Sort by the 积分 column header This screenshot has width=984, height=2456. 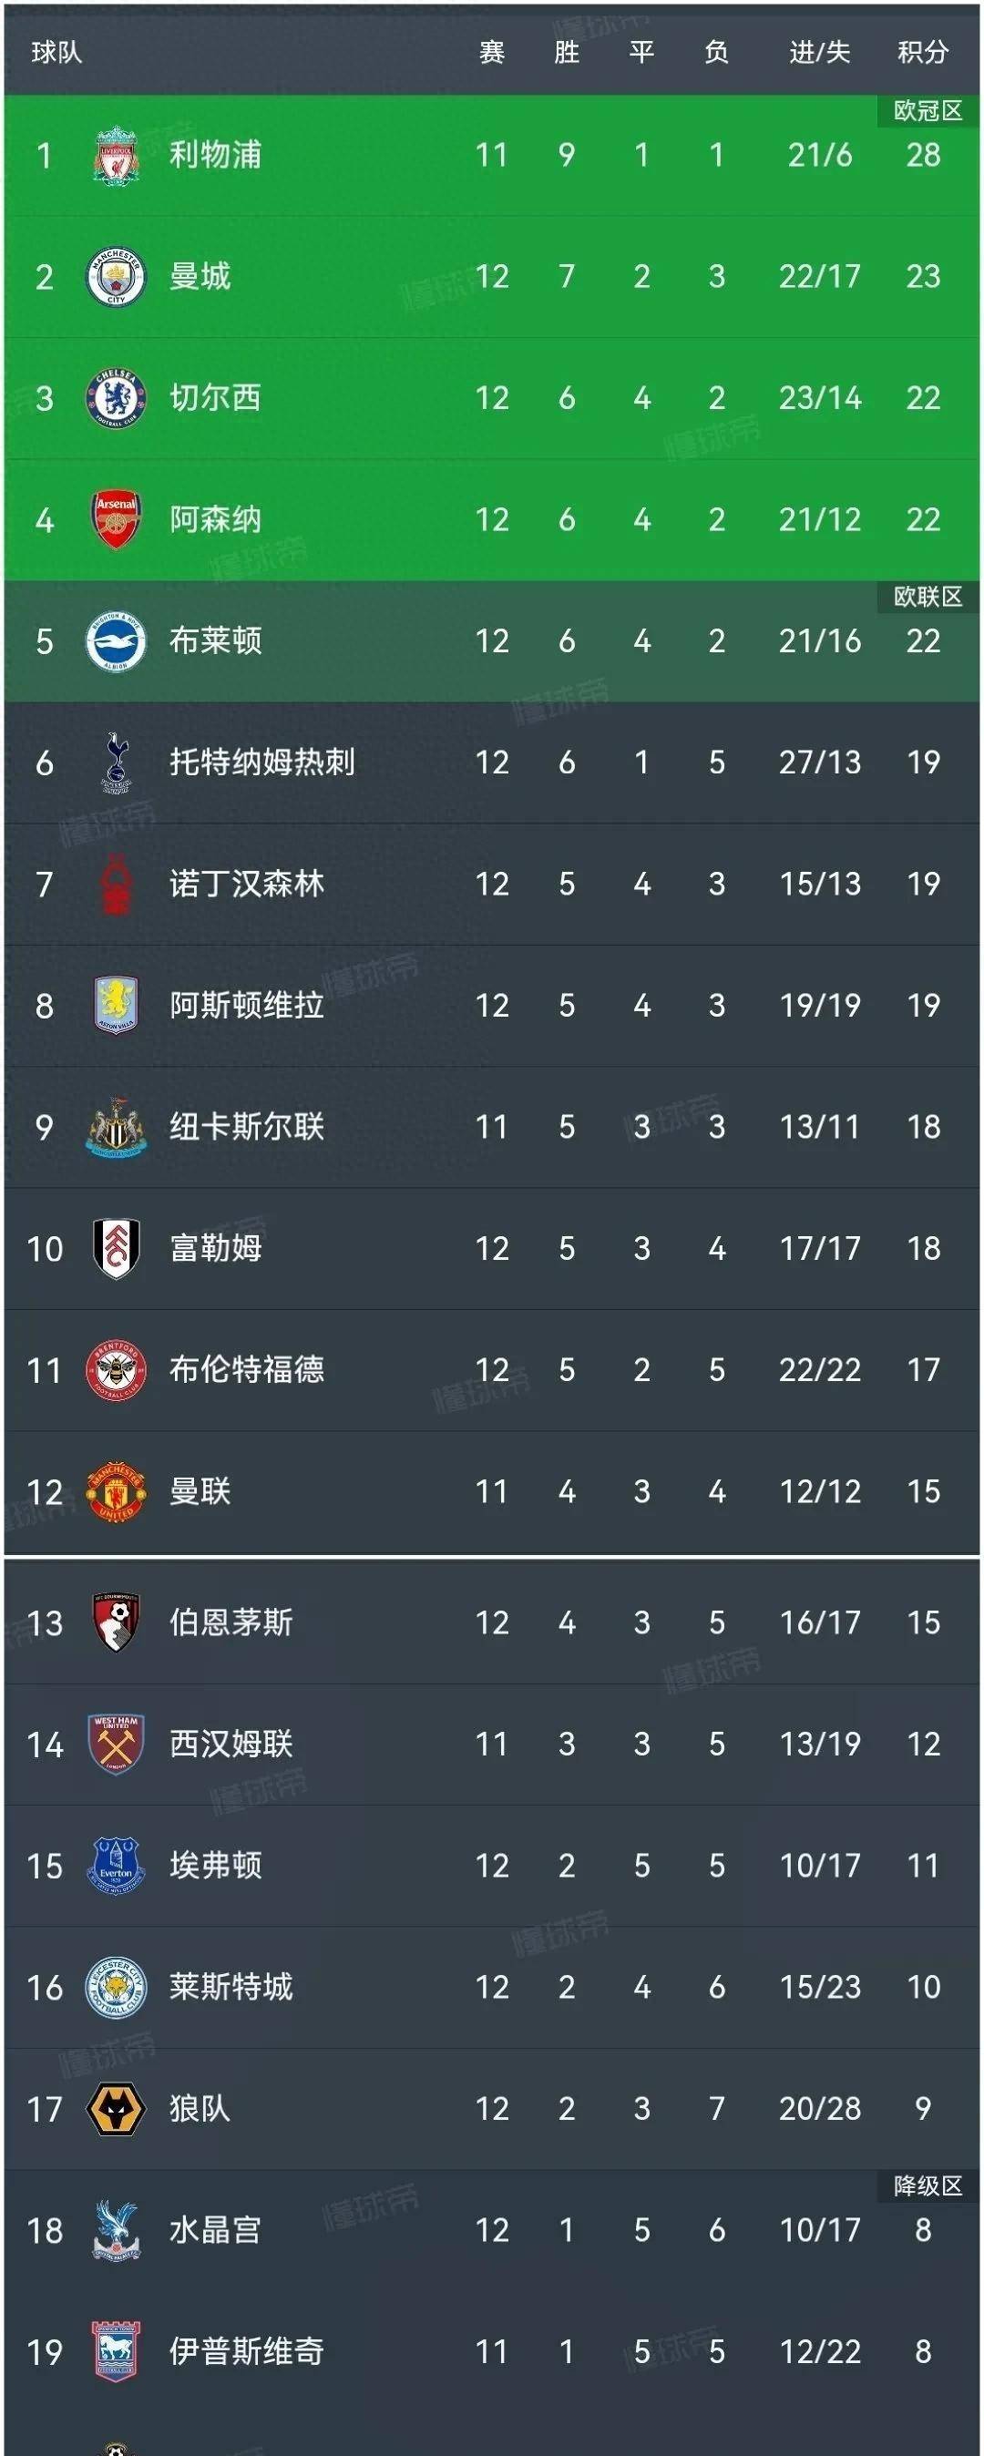tap(920, 55)
